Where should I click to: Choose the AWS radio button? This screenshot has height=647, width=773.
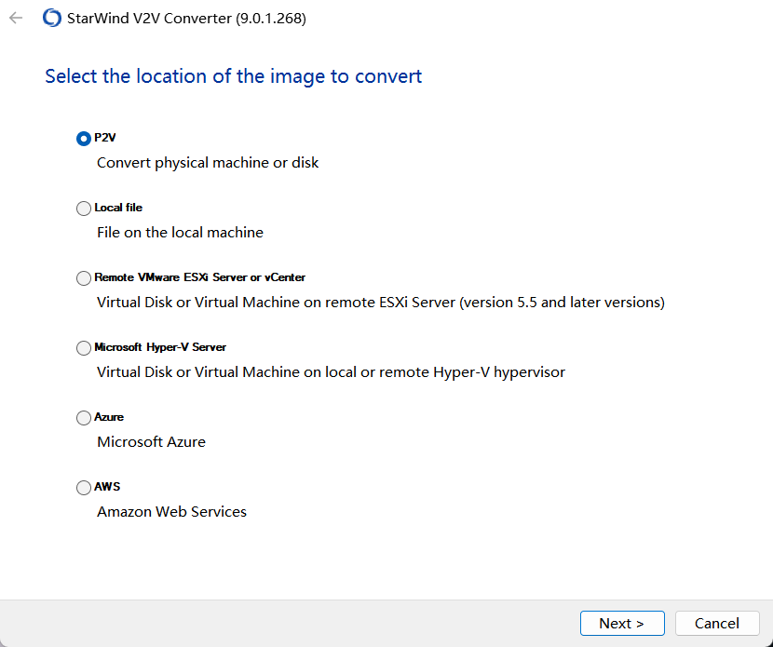[x=83, y=487]
